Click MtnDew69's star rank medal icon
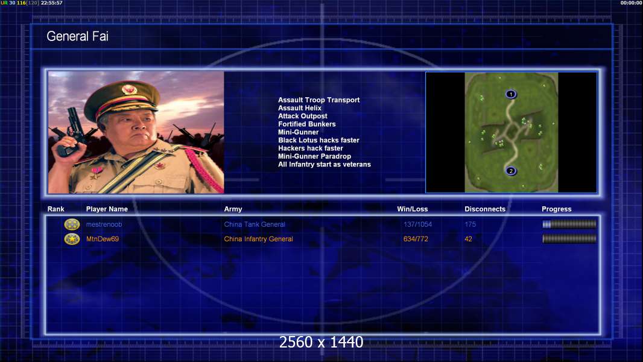The height and width of the screenshot is (362, 643). (72, 238)
